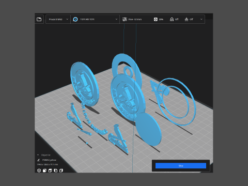Image resolution: width=248 pixels, height=186 pixels.
Task: Click the extruder 1 circle icon
Action: click(x=75, y=19)
